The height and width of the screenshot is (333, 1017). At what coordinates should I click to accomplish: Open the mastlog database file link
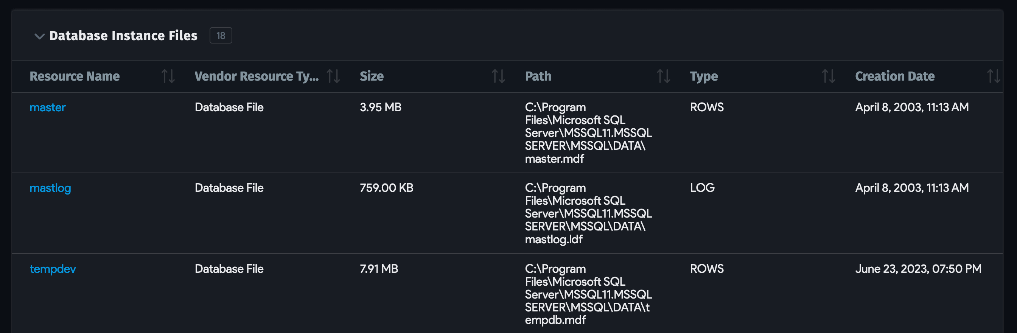pos(51,188)
